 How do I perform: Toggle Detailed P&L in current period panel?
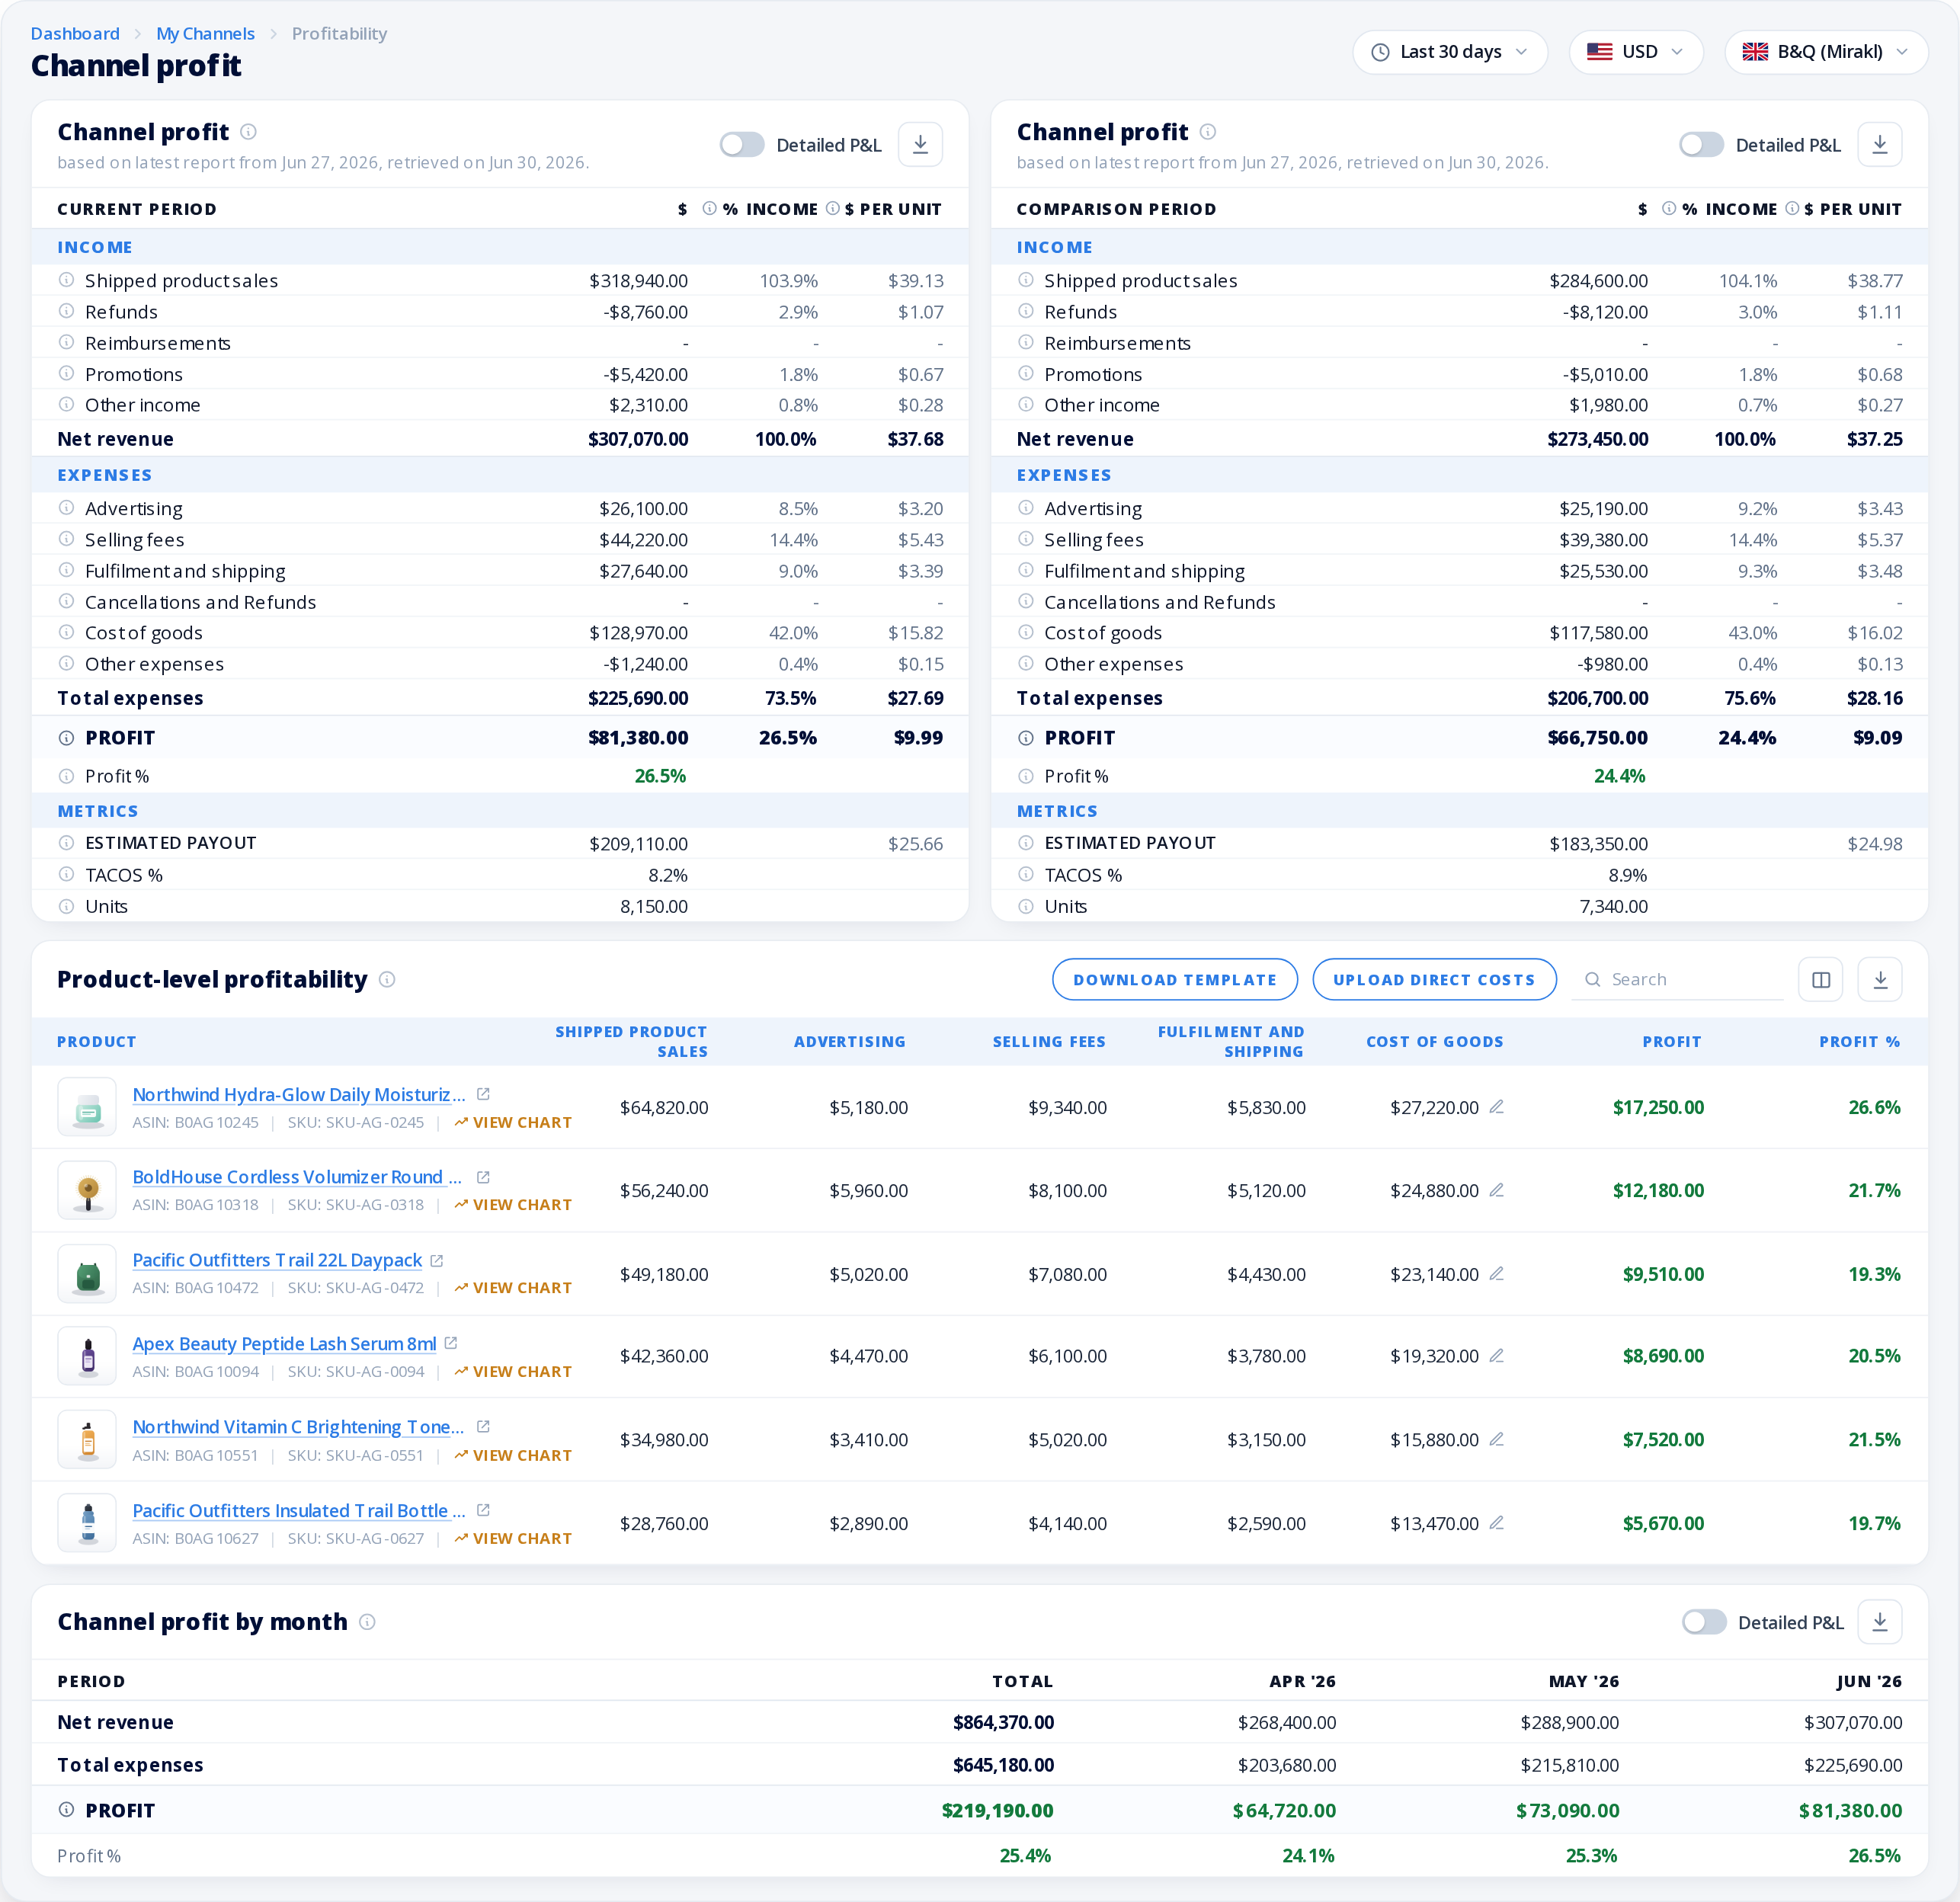point(742,145)
